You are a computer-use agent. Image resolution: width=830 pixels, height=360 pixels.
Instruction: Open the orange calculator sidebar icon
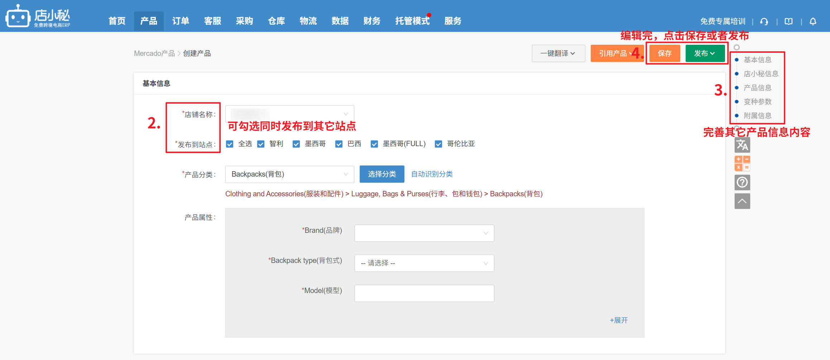[x=742, y=164]
